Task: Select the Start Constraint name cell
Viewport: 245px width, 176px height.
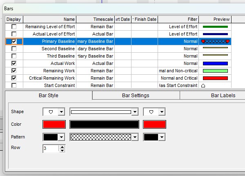Action: click(x=49, y=85)
